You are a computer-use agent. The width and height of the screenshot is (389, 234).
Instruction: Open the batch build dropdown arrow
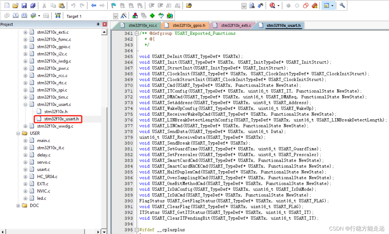click(39, 16)
